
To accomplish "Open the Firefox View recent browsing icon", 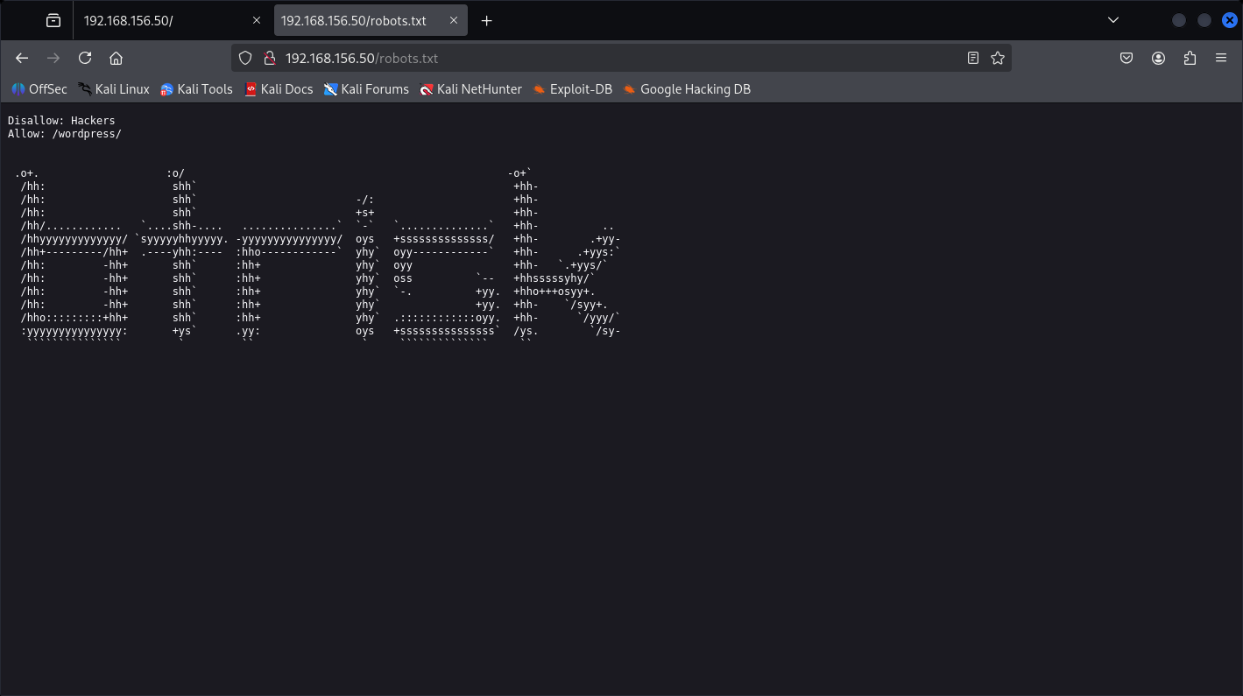I will [53, 20].
